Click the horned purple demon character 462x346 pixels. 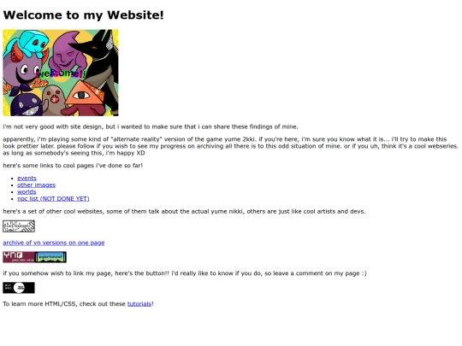[24, 71]
